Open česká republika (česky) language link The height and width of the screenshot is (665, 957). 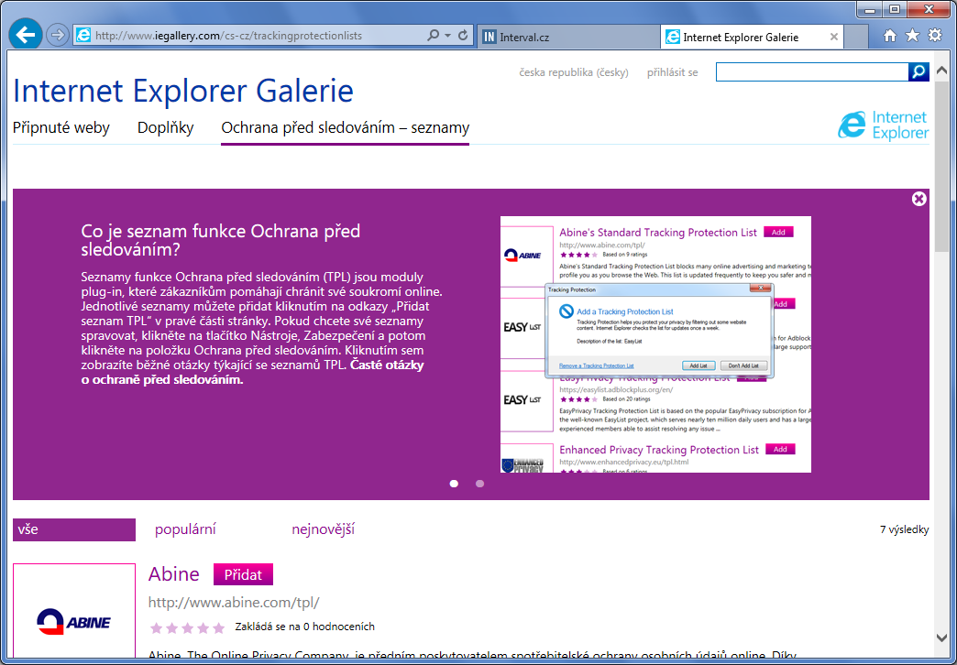click(574, 72)
